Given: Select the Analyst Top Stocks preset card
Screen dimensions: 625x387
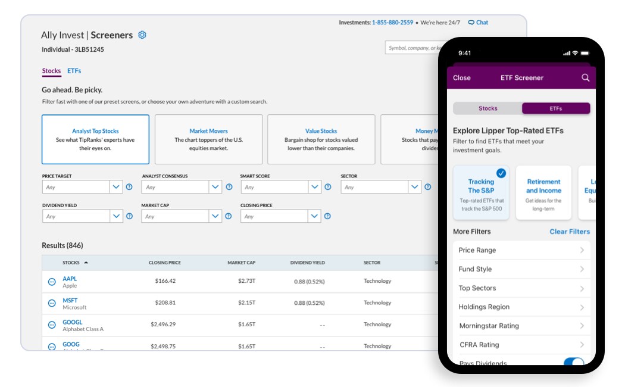Looking at the screenshot, I should point(95,139).
